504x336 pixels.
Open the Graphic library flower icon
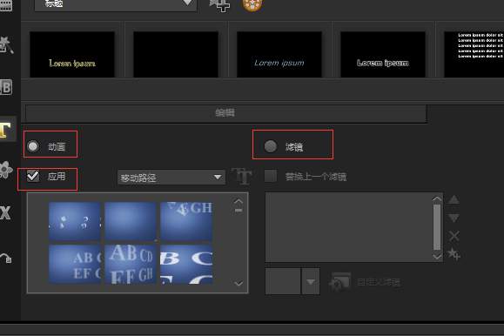coord(6,169)
